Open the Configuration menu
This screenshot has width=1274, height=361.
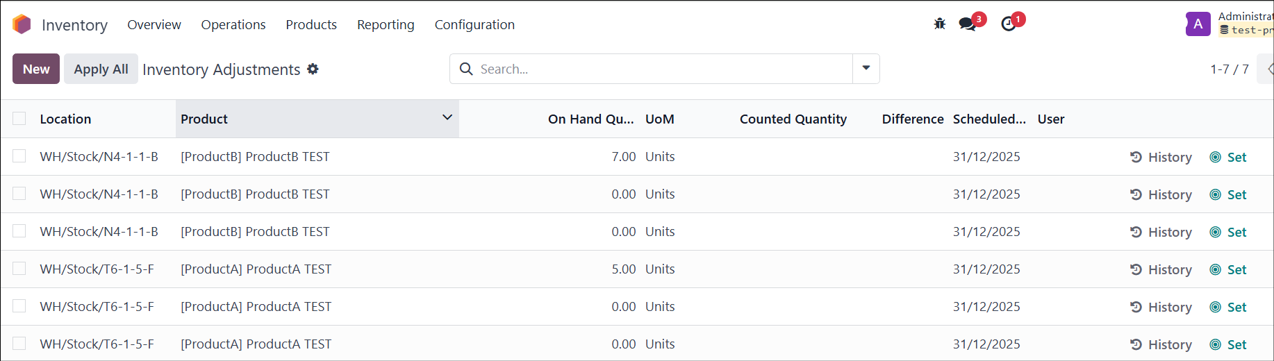(474, 25)
